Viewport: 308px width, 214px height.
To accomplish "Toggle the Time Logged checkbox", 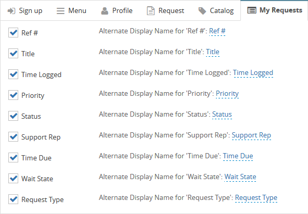I will point(13,74).
